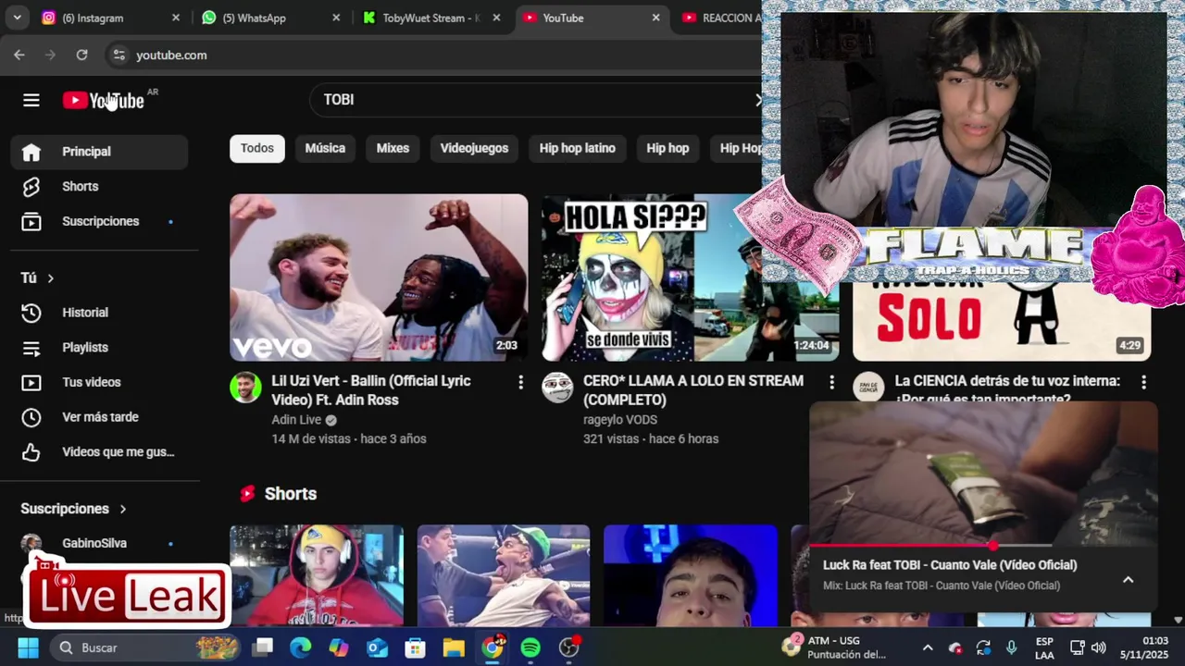Show hidden system tray icons
Screen dimensions: 1185x666
pos(928,647)
